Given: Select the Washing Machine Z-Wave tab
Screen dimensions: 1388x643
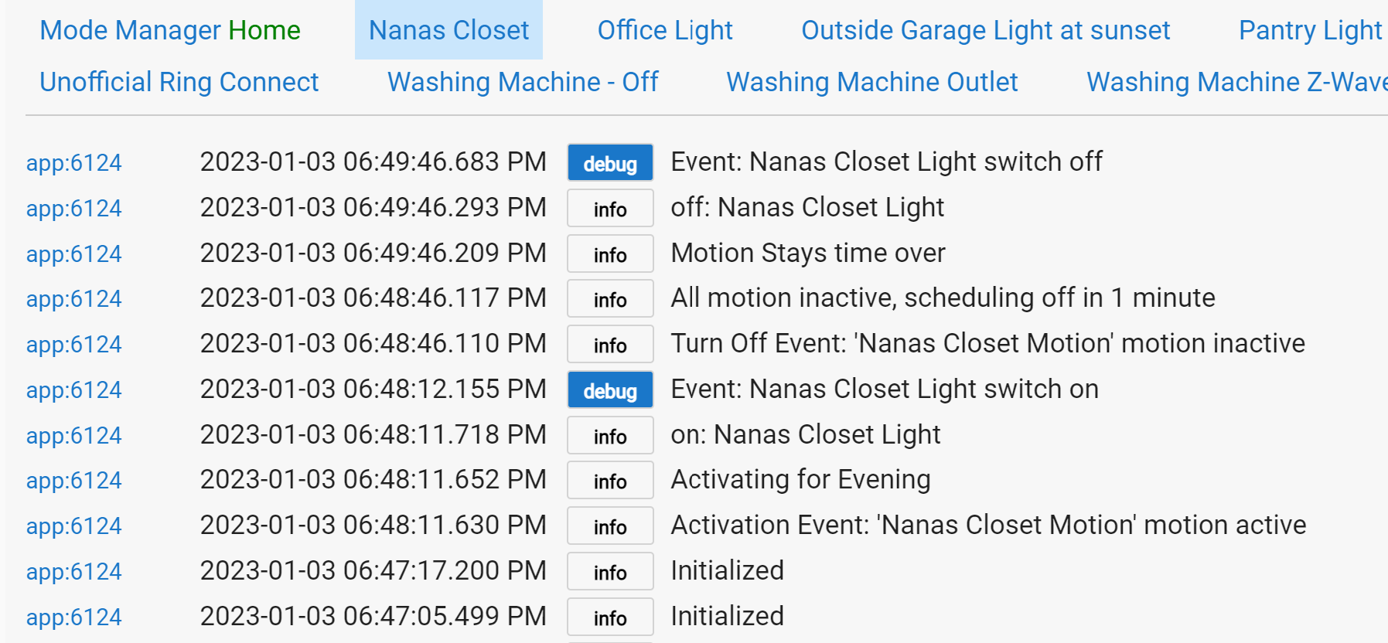Looking at the screenshot, I should [1236, 82].
